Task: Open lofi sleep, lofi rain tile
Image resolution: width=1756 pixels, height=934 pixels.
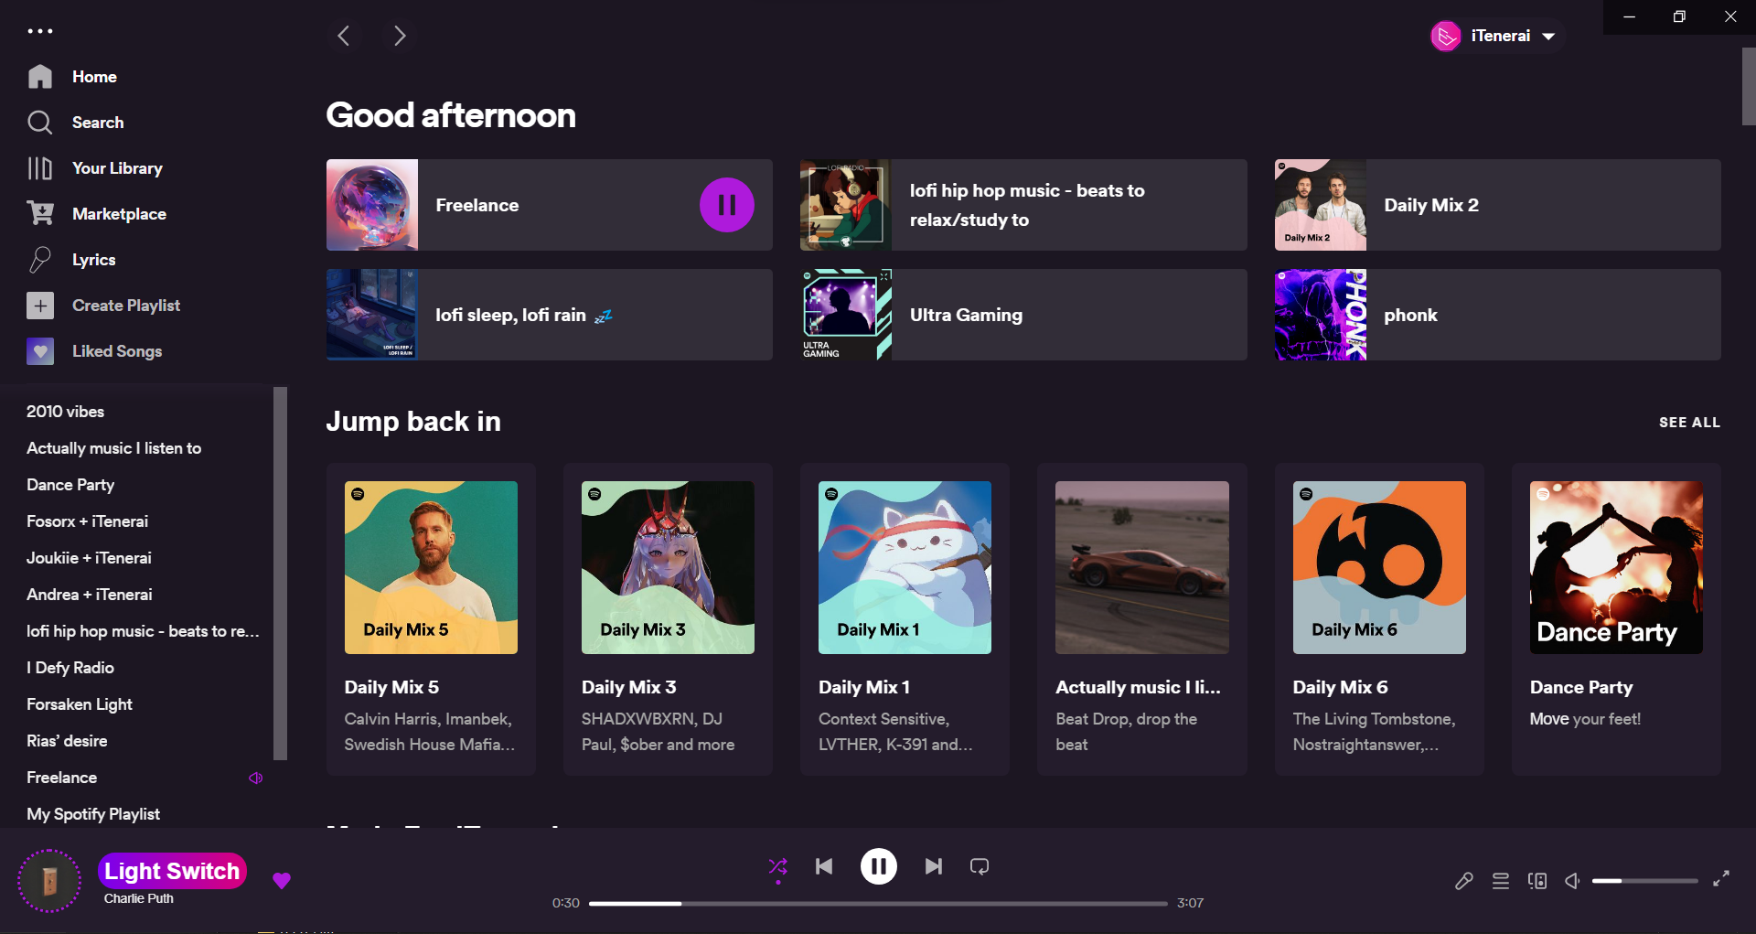Action: [550, 315]
